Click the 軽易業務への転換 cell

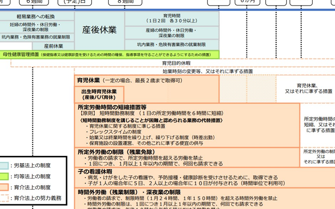pyautogui.click(x=37, y=16)
